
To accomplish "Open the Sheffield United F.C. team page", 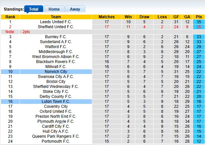I will (x=56, y=27).
